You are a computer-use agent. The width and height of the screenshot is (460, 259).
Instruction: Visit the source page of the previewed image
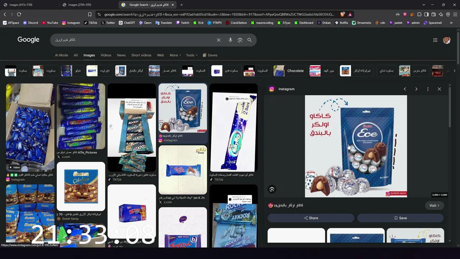(x=434, y=205)
